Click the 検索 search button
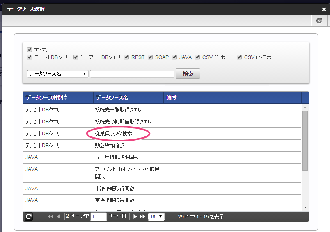This screenshot has height=232, width=330. click(188, 74)
